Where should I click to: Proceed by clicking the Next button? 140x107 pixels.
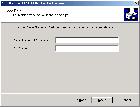point(102,100)
